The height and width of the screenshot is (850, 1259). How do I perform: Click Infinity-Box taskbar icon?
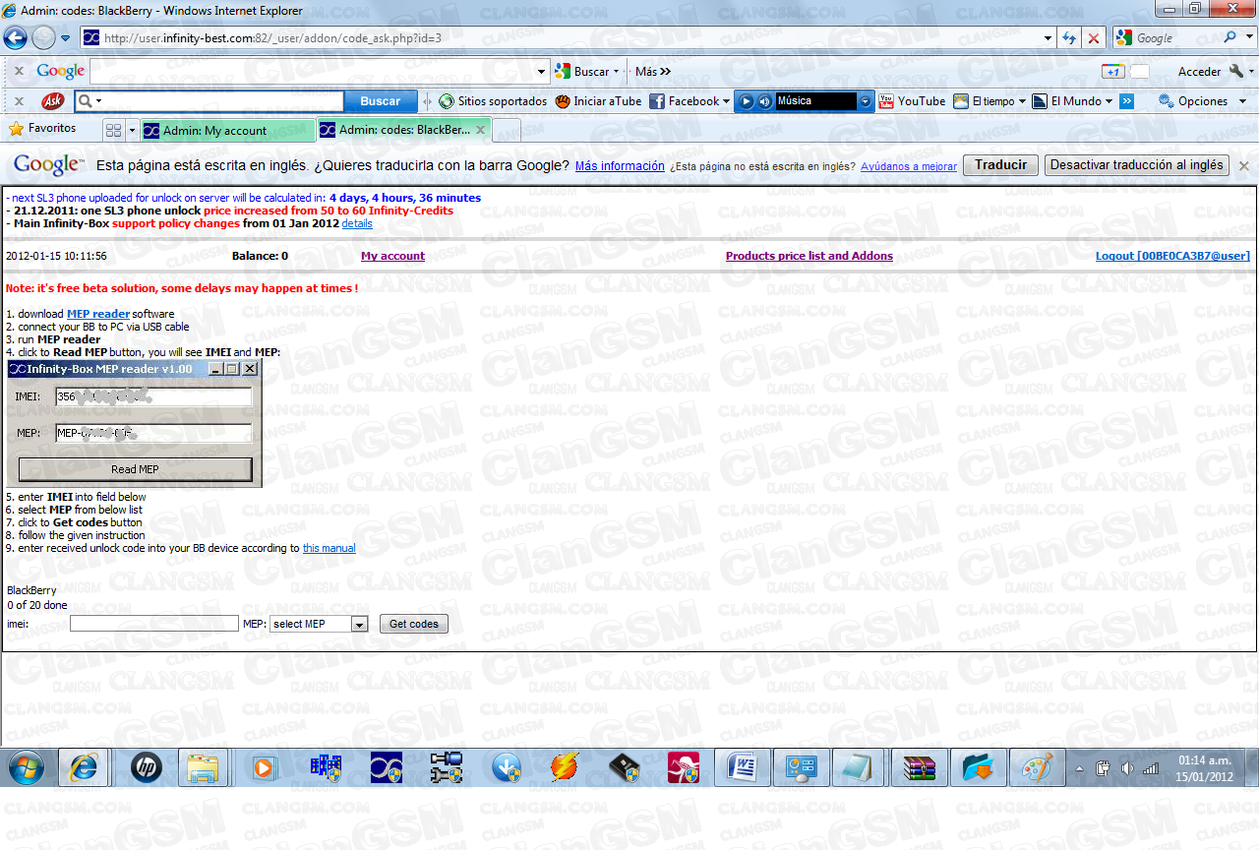(x=385, y=767)
